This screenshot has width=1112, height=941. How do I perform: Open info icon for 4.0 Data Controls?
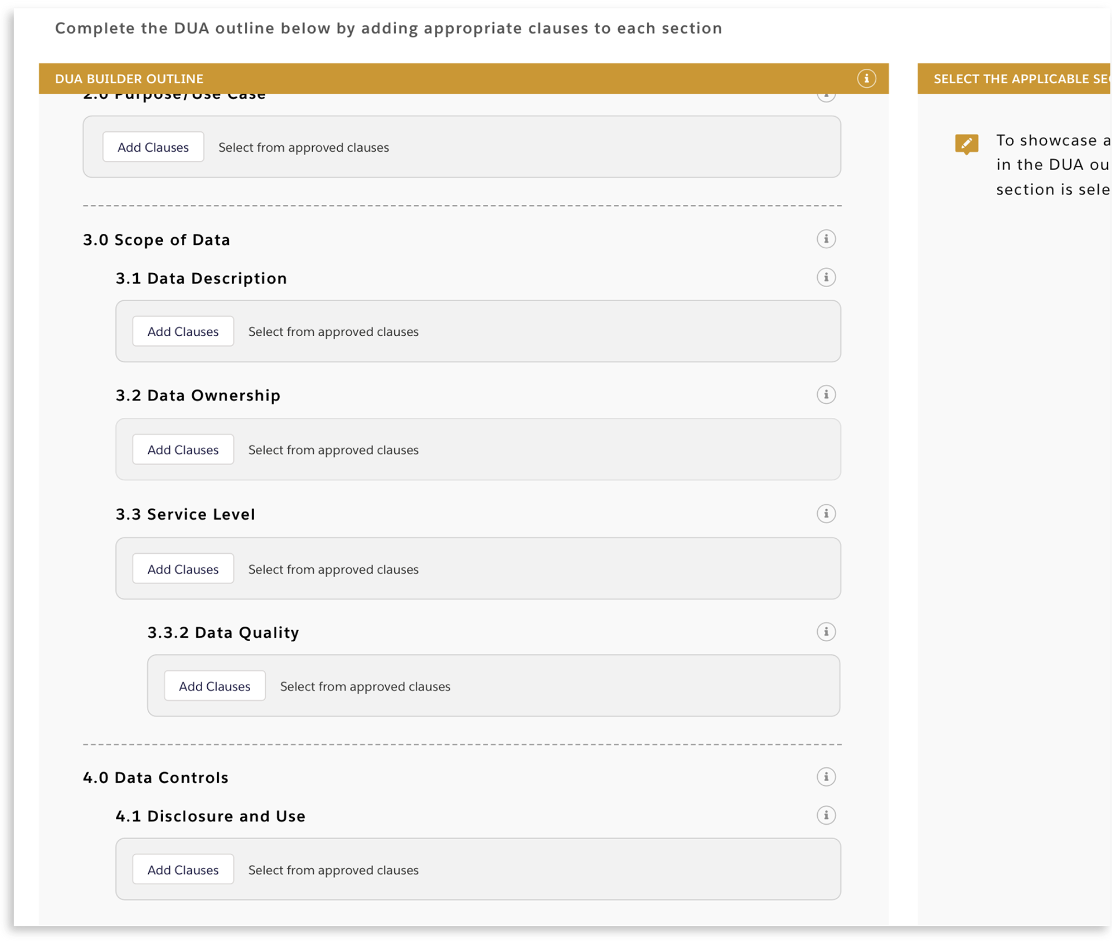point(826,777)
